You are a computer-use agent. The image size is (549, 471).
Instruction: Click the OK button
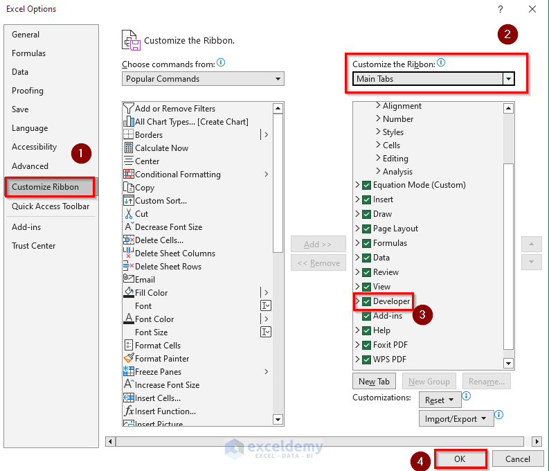tap(460, 459)
